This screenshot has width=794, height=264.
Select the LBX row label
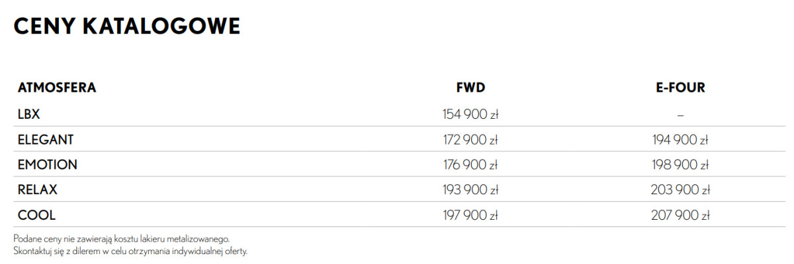pyautogui.click(x=29, y=114)
